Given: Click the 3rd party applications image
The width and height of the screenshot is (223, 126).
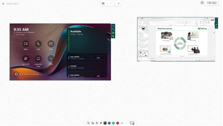Looking at the screenshot, I should coord(194,49).
